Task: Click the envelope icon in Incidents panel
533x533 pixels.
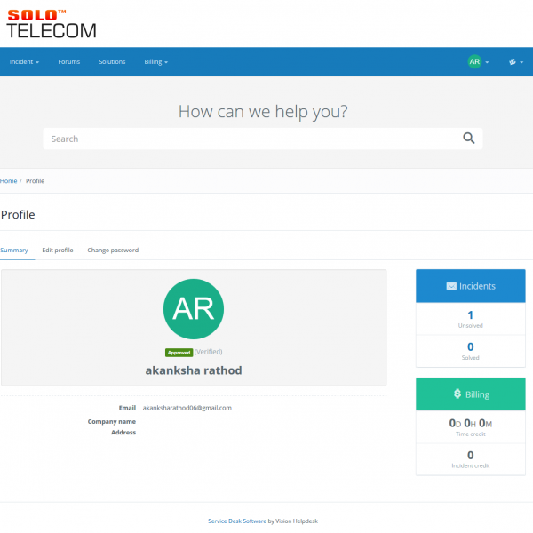Action: click(x=451, y=286)
